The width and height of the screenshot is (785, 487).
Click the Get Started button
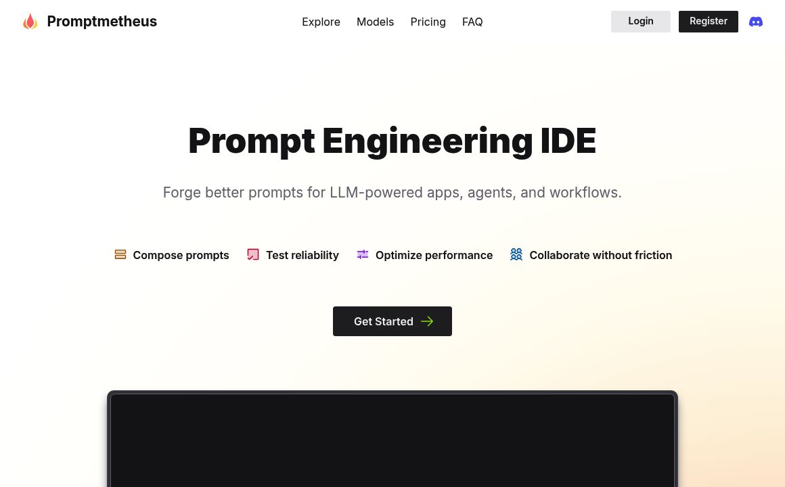click(x=392, y=321)
